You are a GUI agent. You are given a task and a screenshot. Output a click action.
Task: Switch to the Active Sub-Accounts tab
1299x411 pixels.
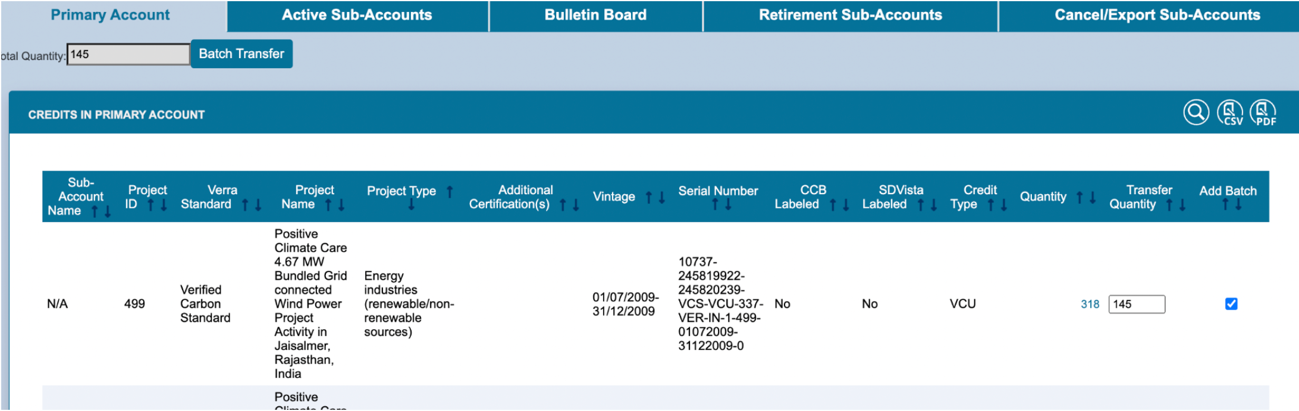click(x=357, y=15)
